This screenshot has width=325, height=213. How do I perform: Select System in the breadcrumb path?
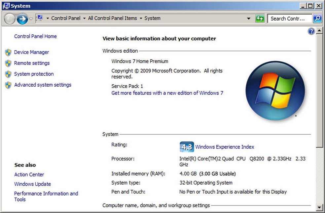[x=152, y=18]
